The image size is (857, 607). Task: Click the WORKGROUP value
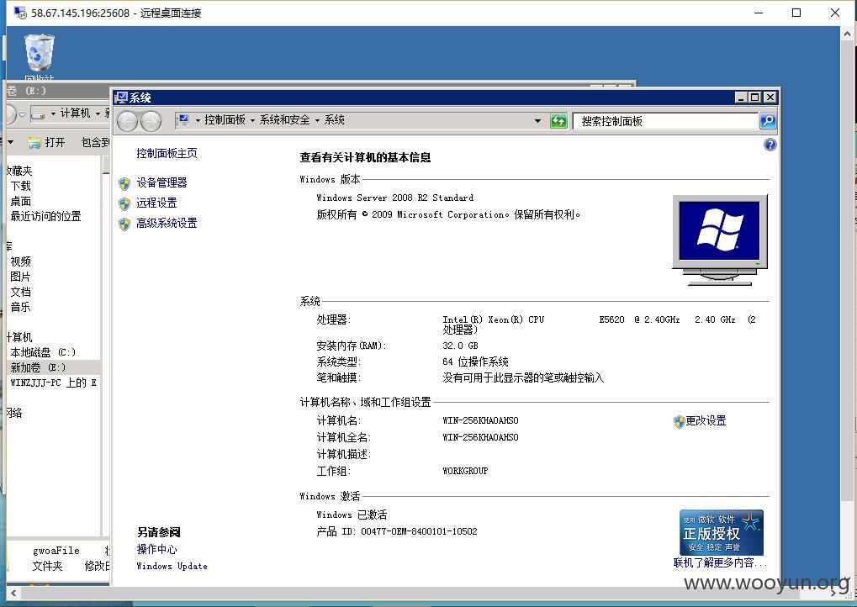click(465, 471)
